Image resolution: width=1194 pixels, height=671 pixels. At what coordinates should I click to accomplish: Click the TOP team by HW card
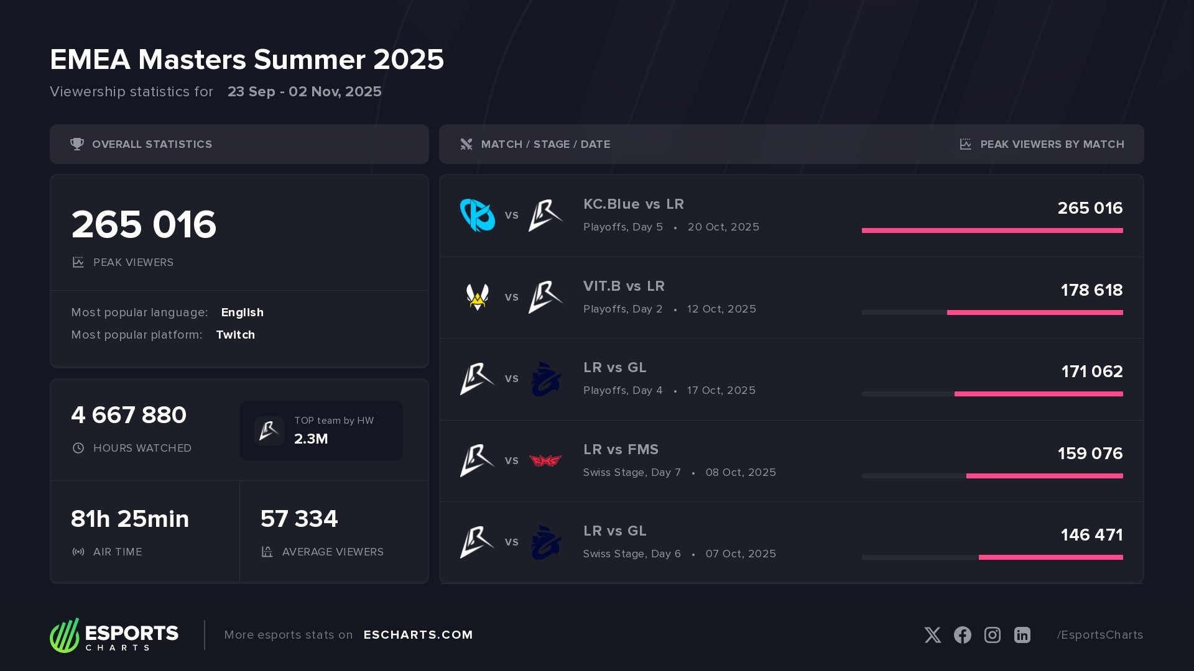coord(321,431)
